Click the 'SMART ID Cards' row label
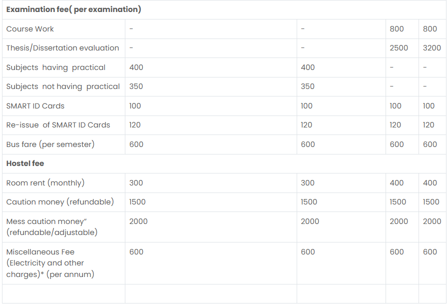This screenshot has width=447, height=304. click(35, 106)
